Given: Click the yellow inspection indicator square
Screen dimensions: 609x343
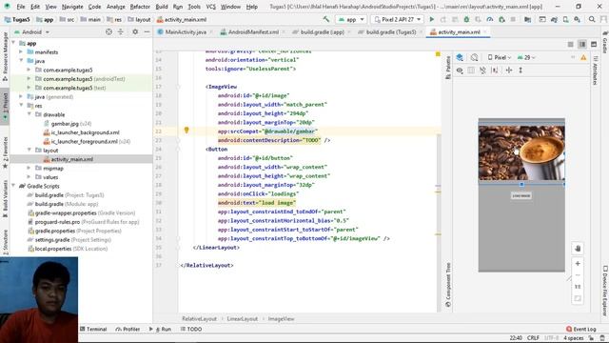Looking at the screenshot, I should click(438, 54).
